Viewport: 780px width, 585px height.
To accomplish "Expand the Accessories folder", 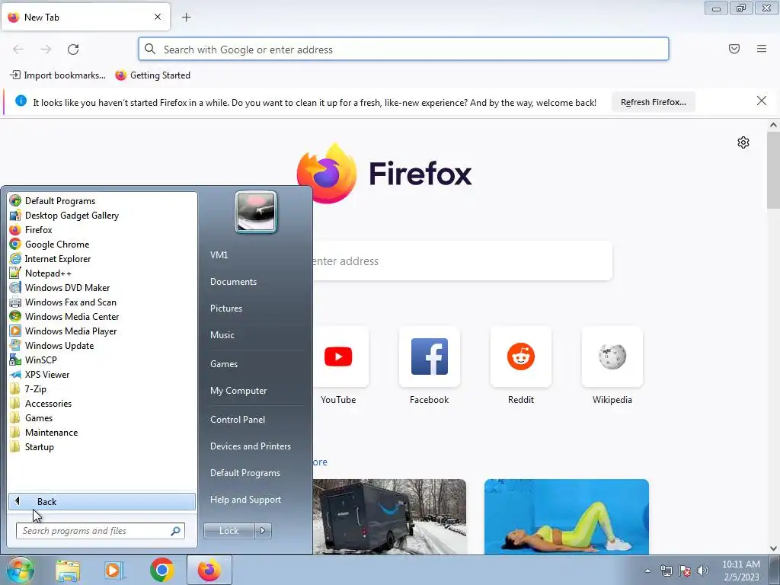I will [x=102, y=404].
